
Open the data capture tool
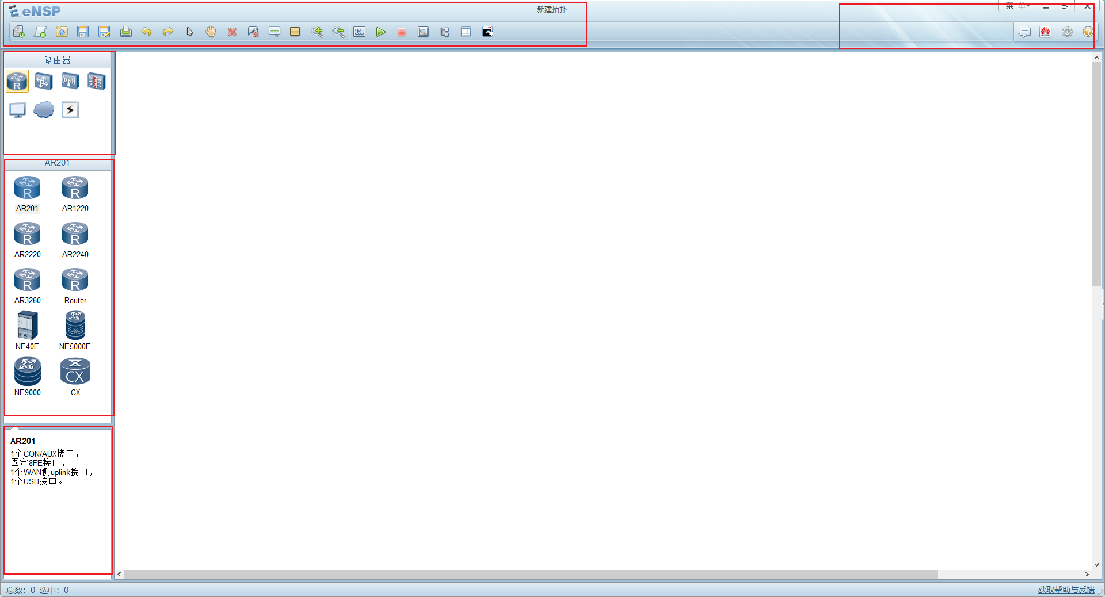(x=423, y=32)
